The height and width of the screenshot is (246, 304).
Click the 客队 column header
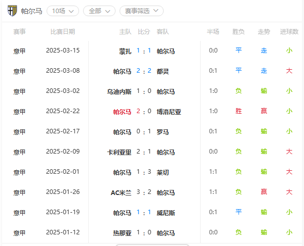click(x=163, y=31)
